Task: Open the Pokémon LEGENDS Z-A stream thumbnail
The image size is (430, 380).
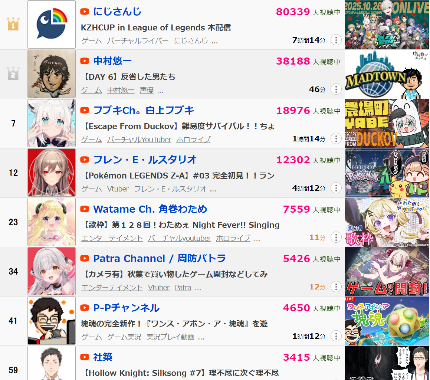Action: [x=387, y=173]
